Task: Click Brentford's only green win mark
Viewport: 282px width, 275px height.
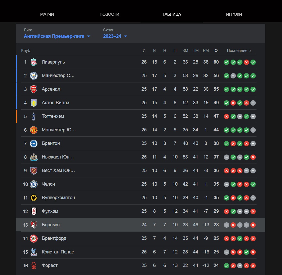Action: [240, 239]
